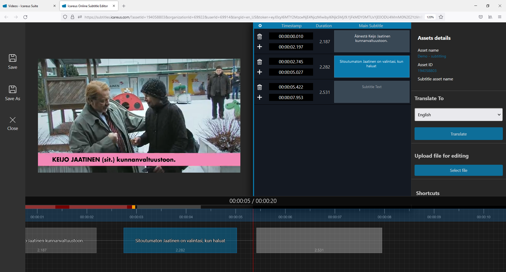
Task: Edit start timestamp 00:00:02.745
Action: coord(291,62)
